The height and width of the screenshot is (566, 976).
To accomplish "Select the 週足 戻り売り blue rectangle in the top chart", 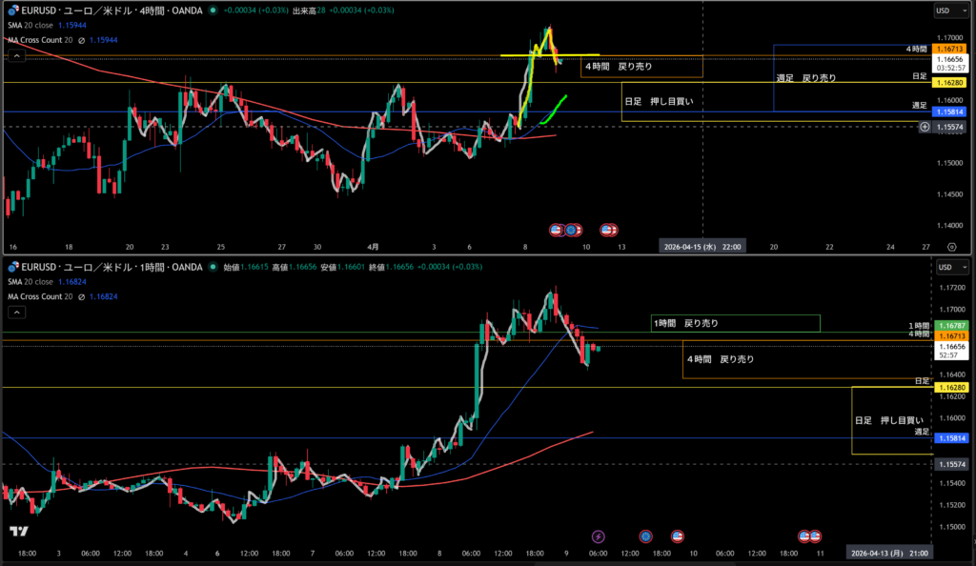I will (x=805, y=78).
